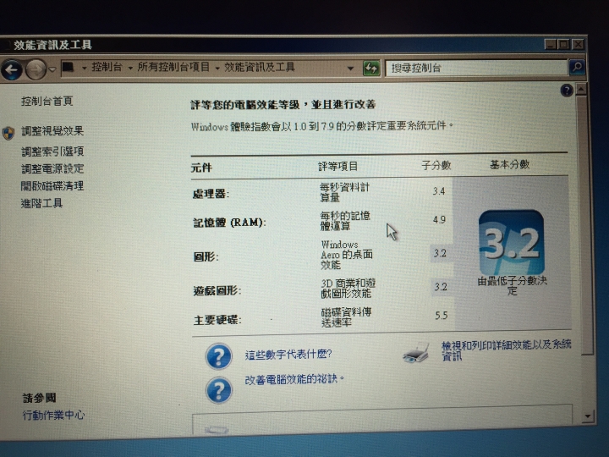The height and width of the screenshot is (457, 609).
Task: Select 控制台 breadcrumb in address bar
Action: click(107, 67)
